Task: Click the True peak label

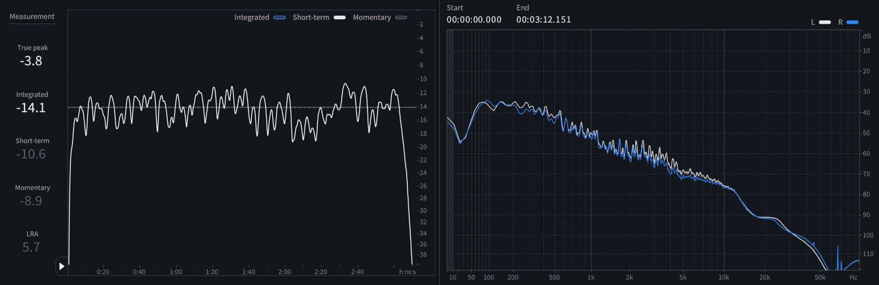Action: (32, 48)
